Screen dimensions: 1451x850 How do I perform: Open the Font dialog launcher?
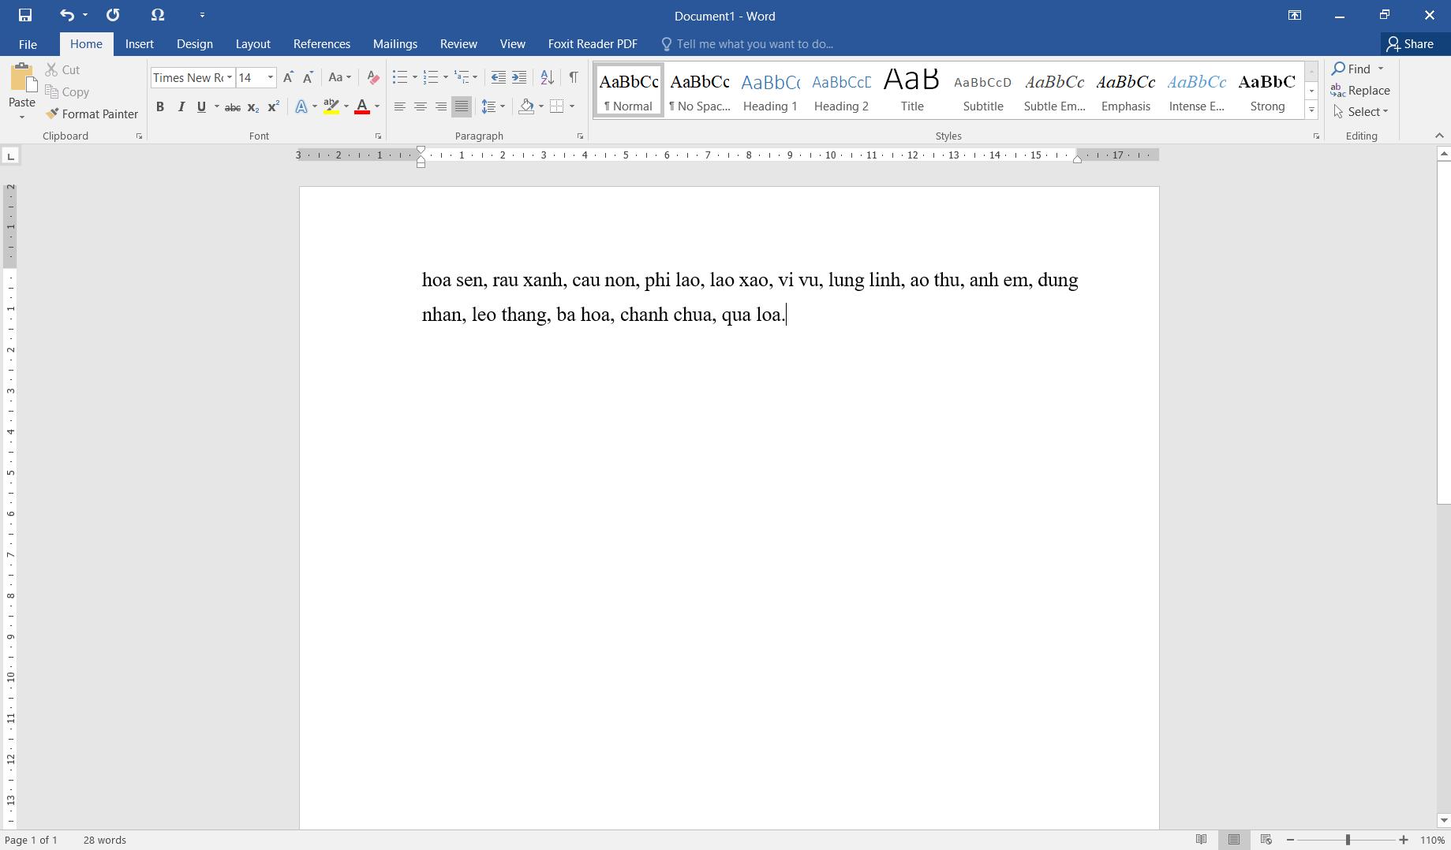(x=378, y=136)
